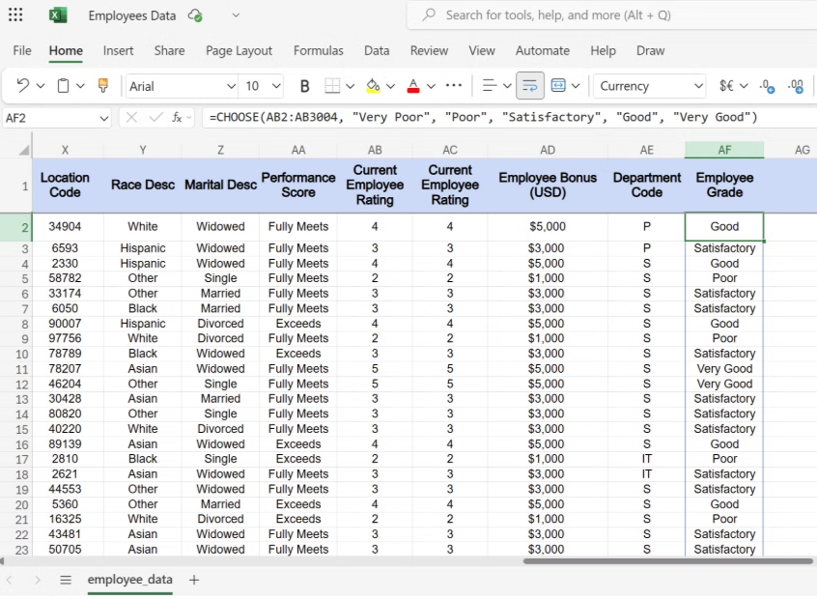This screenshot has height=599, width=817.
Task: Select the Format Painter brush icon
Action: click(x=103, y=85)
